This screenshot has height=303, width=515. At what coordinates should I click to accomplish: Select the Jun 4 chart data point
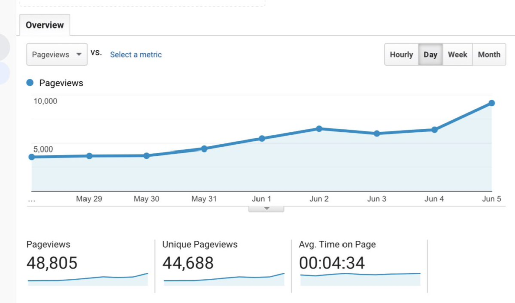tap(434, 130)
